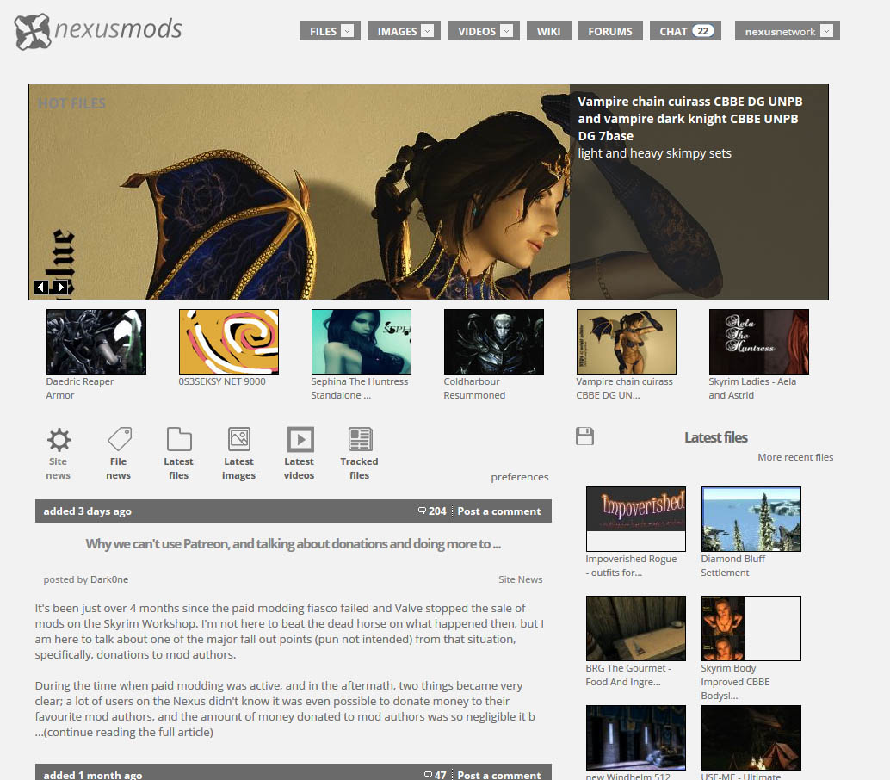The width and height of the screenshot is (890, 780).
Task: Select the Latest images picture icon
Action: point(239,439)
